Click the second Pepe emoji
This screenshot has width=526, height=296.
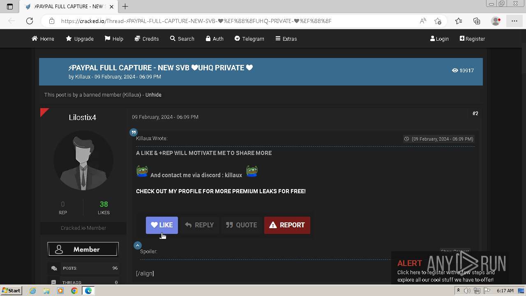point(252,171)
